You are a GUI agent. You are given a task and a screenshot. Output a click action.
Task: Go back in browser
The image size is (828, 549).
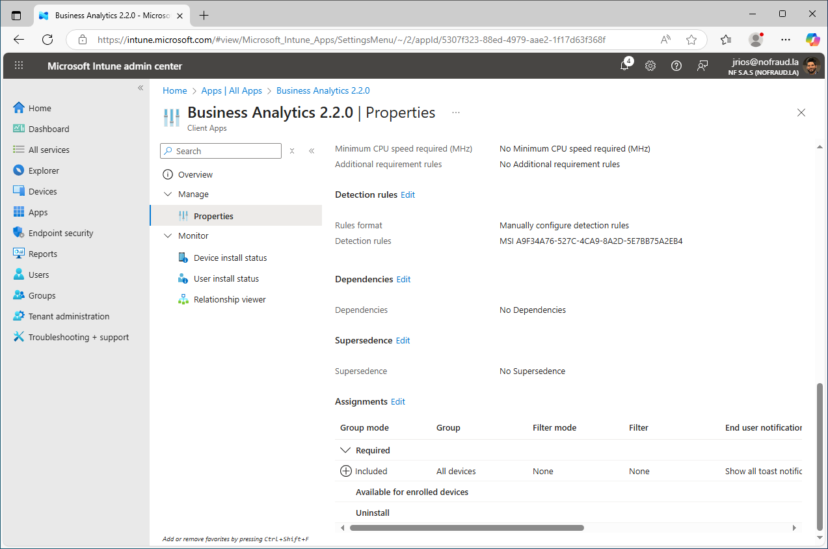coord(19,40)
